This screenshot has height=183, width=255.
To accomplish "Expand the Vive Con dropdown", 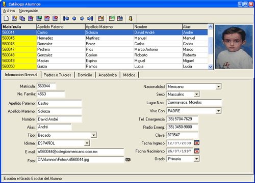I will pyautogui.click(x=218, y=111).
